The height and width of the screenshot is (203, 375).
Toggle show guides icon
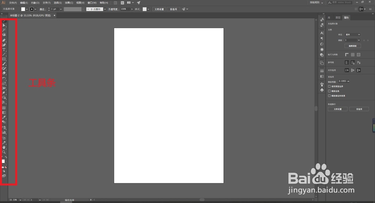(x=347, y=63)
